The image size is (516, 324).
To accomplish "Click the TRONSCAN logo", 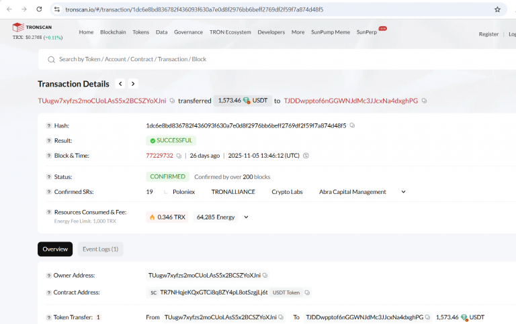I will (32, 28).
